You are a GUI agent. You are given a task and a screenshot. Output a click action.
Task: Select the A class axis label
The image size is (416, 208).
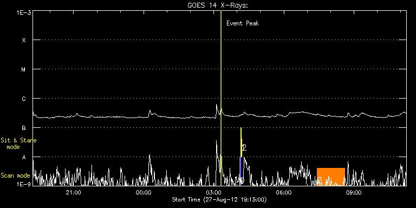pos(24,157)
